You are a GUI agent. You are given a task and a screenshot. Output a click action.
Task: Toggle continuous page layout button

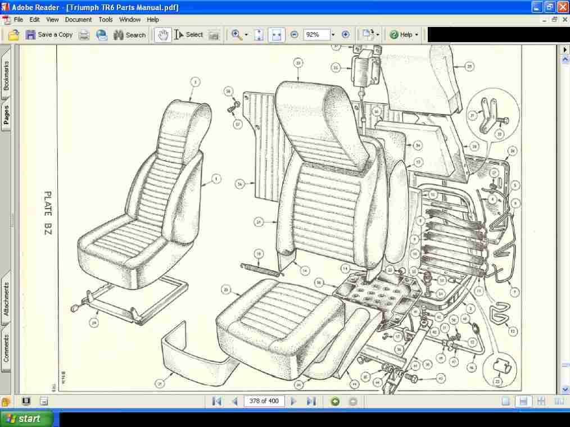tap(523, 401)
